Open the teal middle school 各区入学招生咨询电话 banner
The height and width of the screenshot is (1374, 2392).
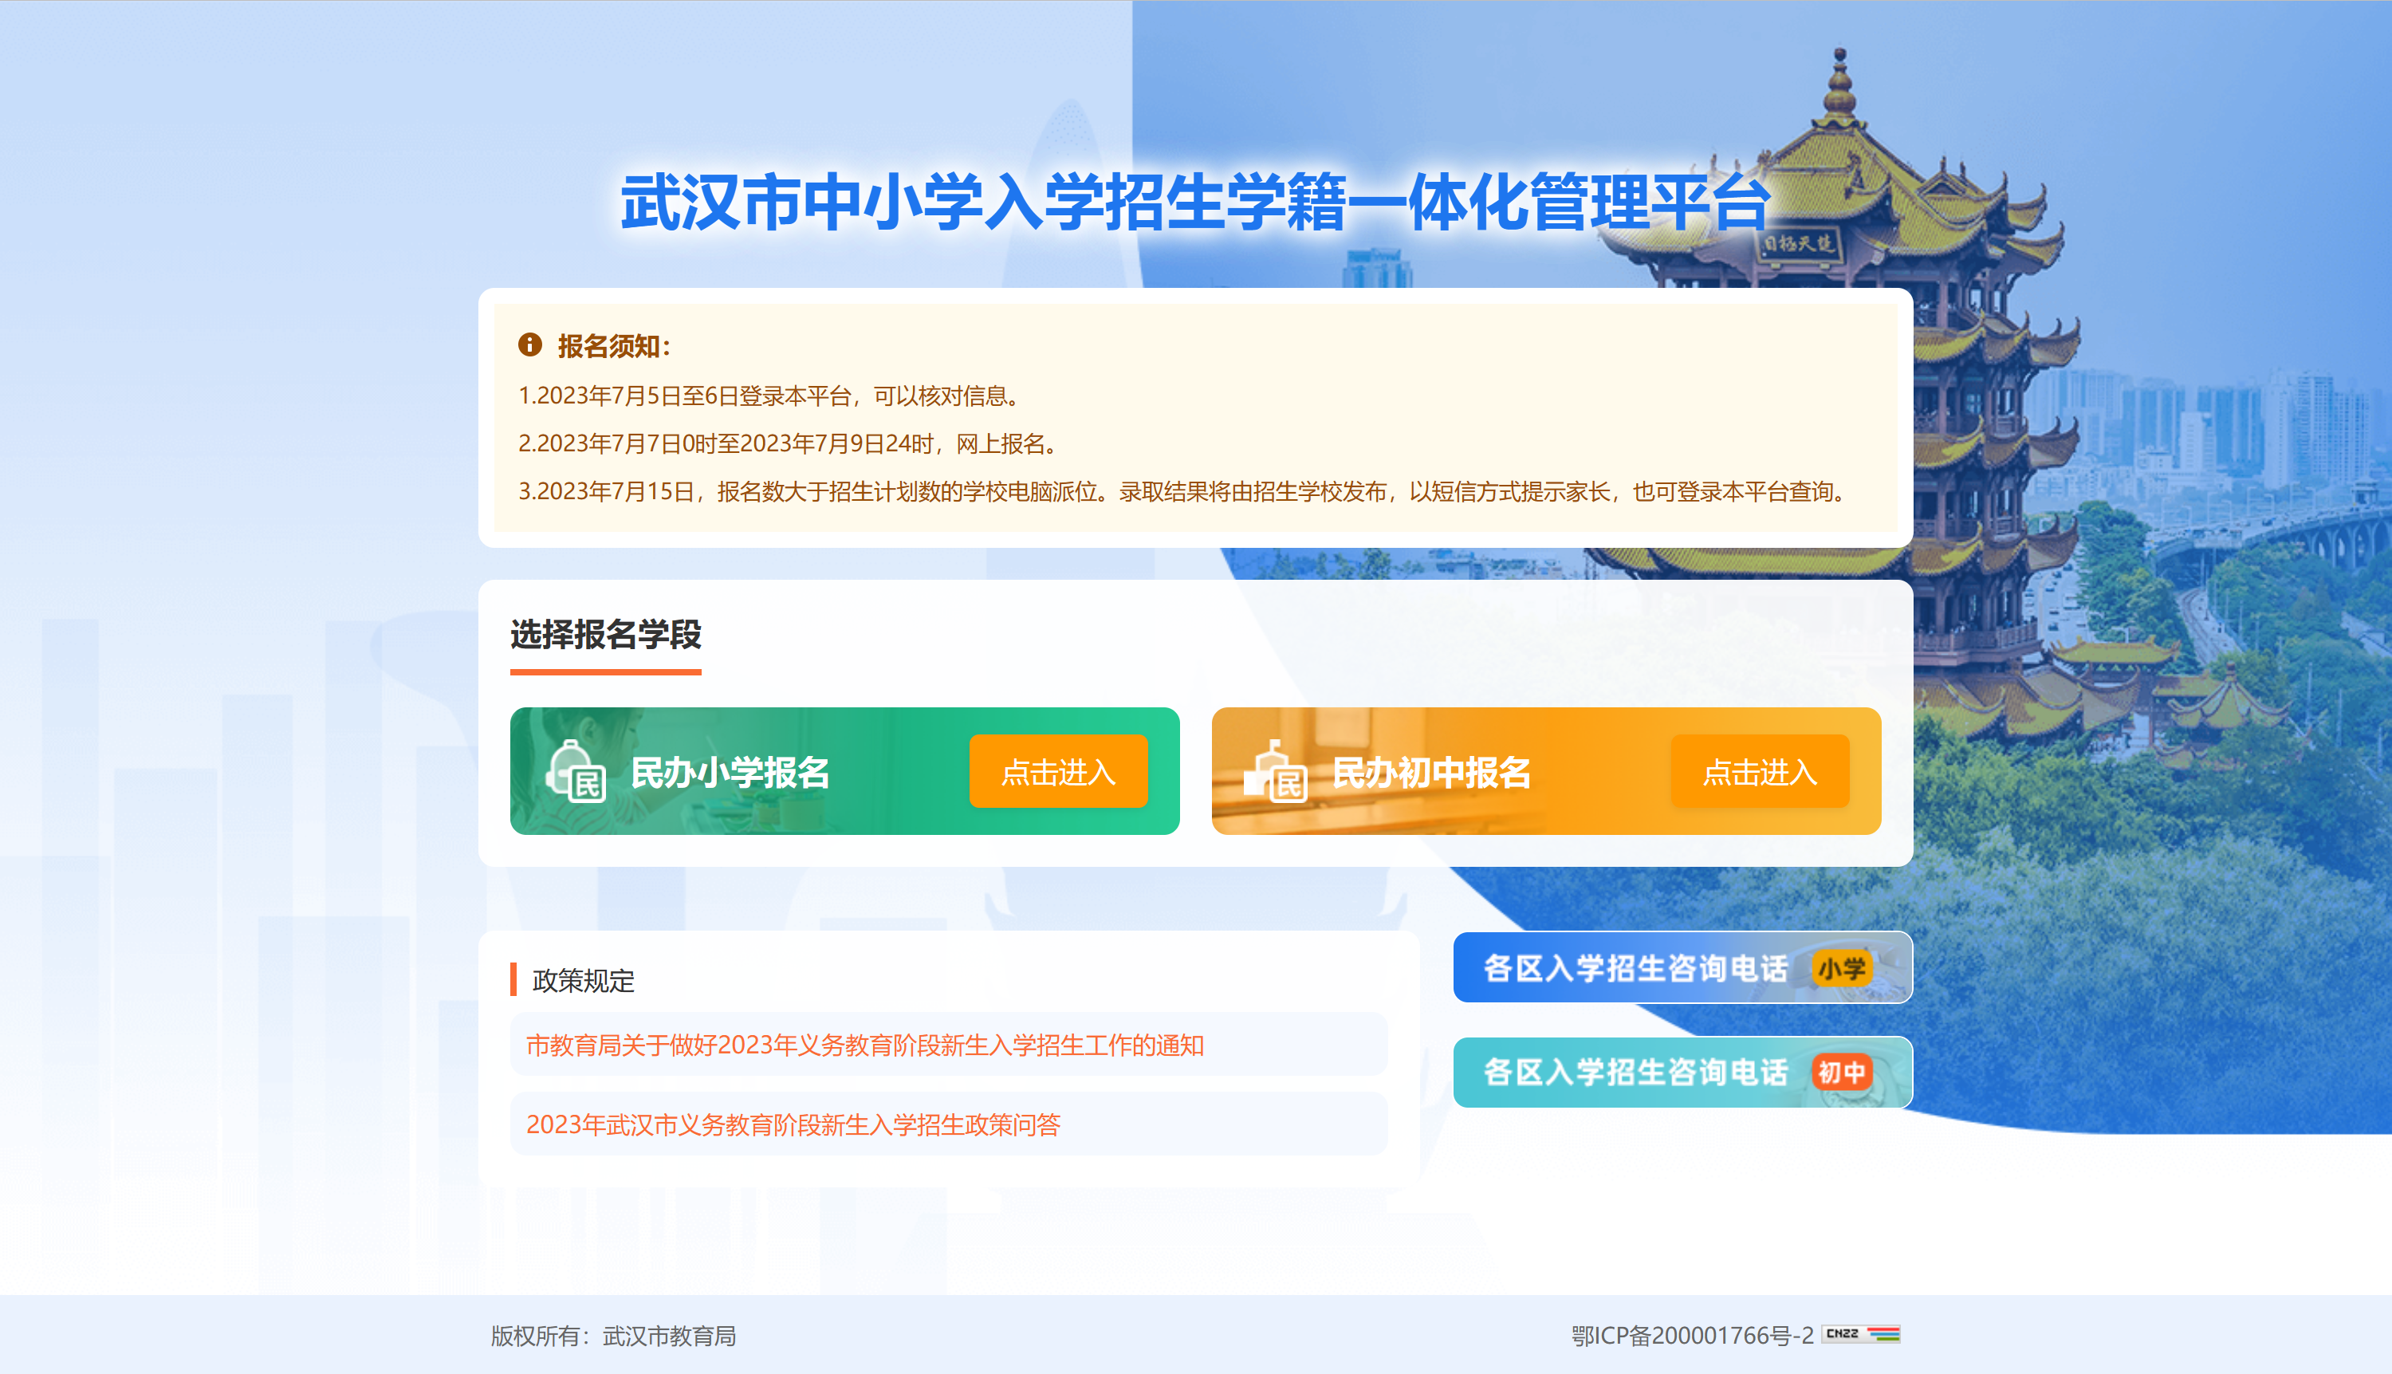(1635, 1072)
